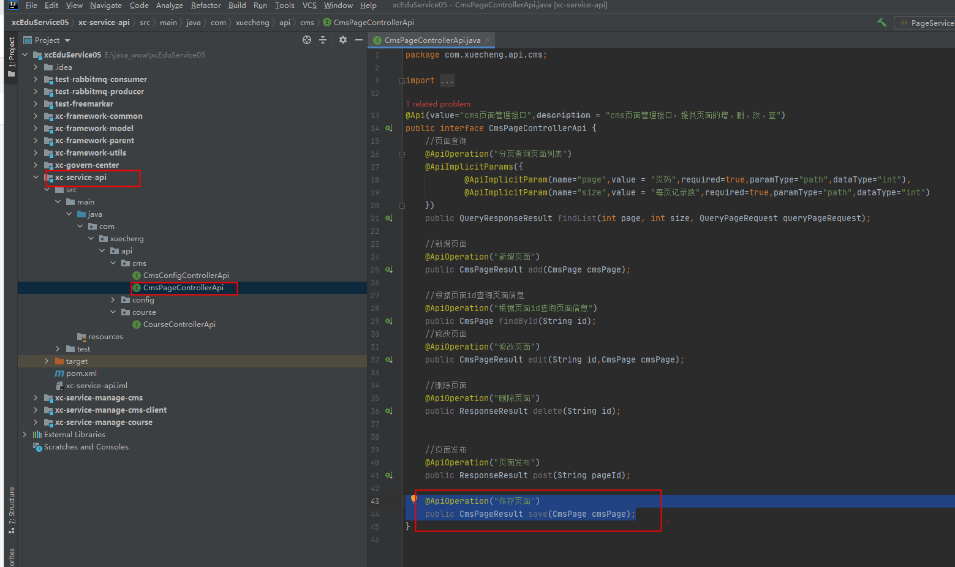The height and width of the screenshot is (567, 955).
Task: Expand the .idea folder
Action: pos(36,67)
